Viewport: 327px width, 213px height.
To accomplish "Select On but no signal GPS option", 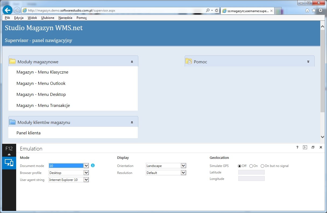I will [262, 166].
